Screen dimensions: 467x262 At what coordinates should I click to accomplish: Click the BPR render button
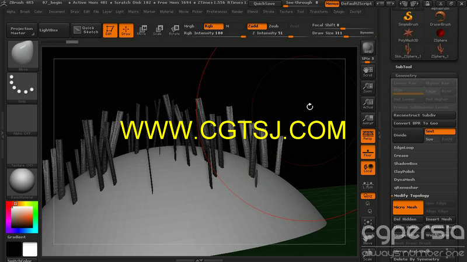(368, 48)
